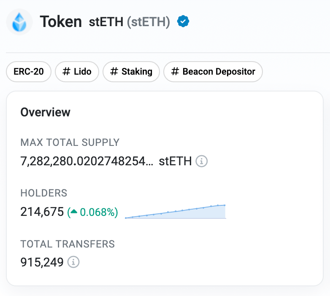Select the ERC-20 tag

click(x=29, y=72)
